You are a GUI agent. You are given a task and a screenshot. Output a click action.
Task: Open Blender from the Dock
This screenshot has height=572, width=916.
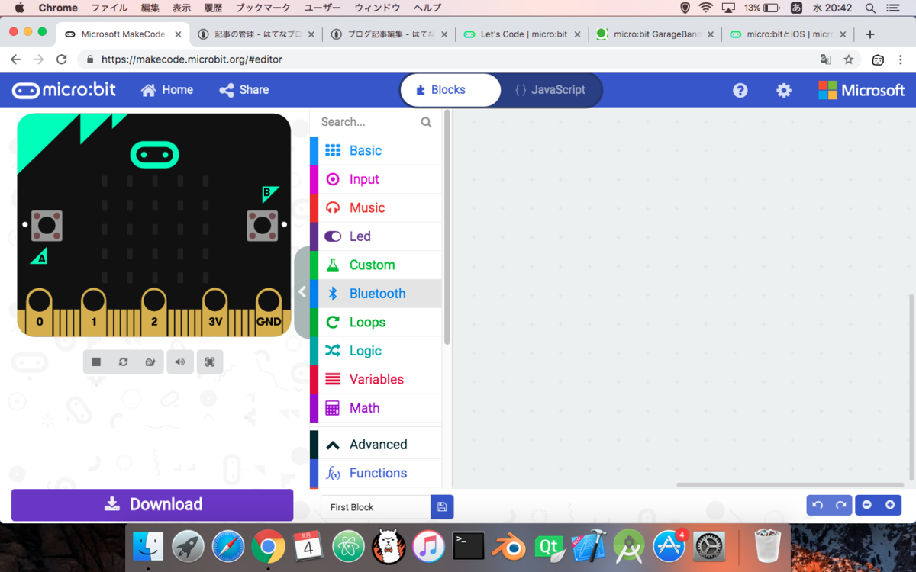[x=508, y=546]
